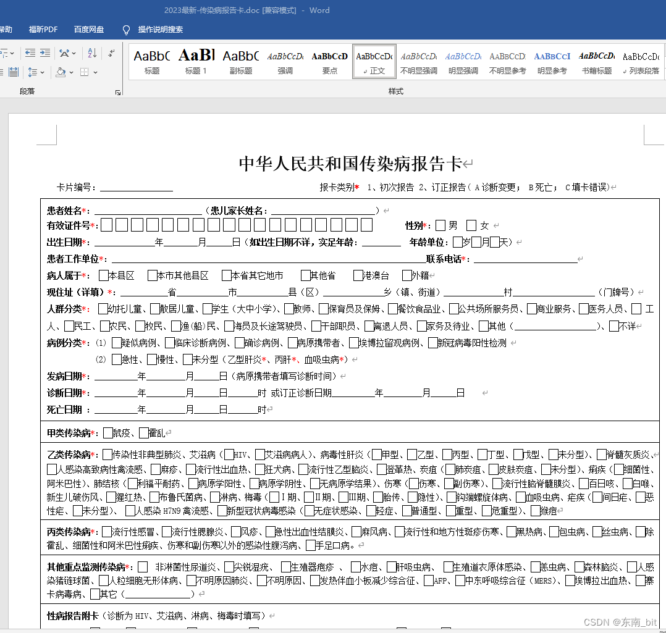Open the Line Spacing dropdown arrow

click(43, 72)
